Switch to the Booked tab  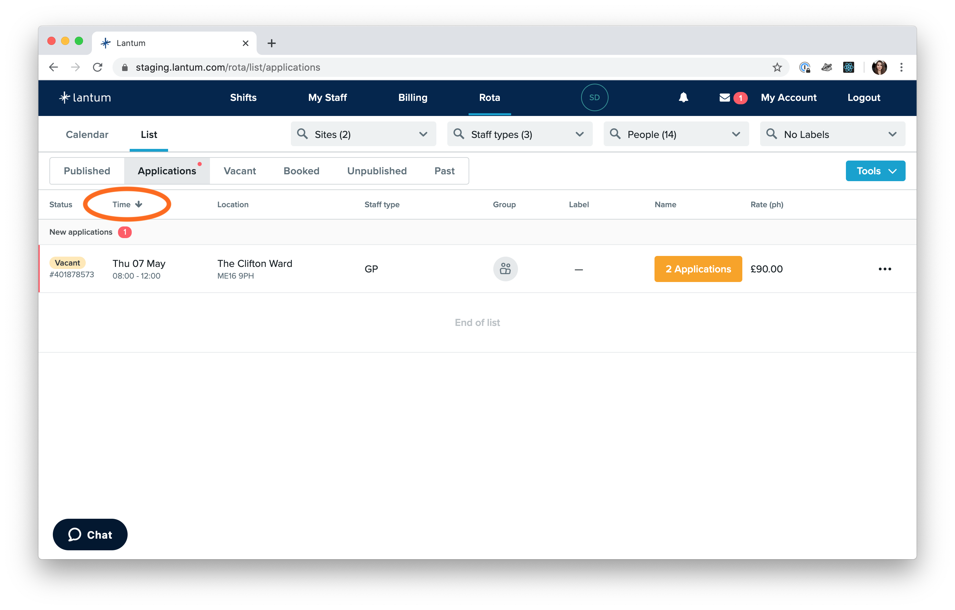302,171
